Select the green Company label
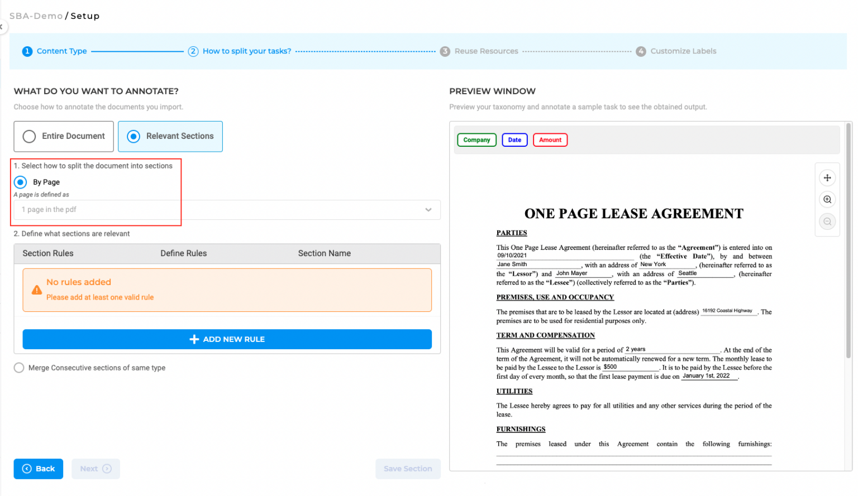858x496 pixels. [476, 139]
